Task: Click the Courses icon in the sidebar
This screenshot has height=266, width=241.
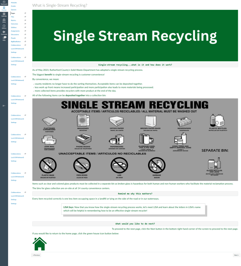Action: coord(4,9)
